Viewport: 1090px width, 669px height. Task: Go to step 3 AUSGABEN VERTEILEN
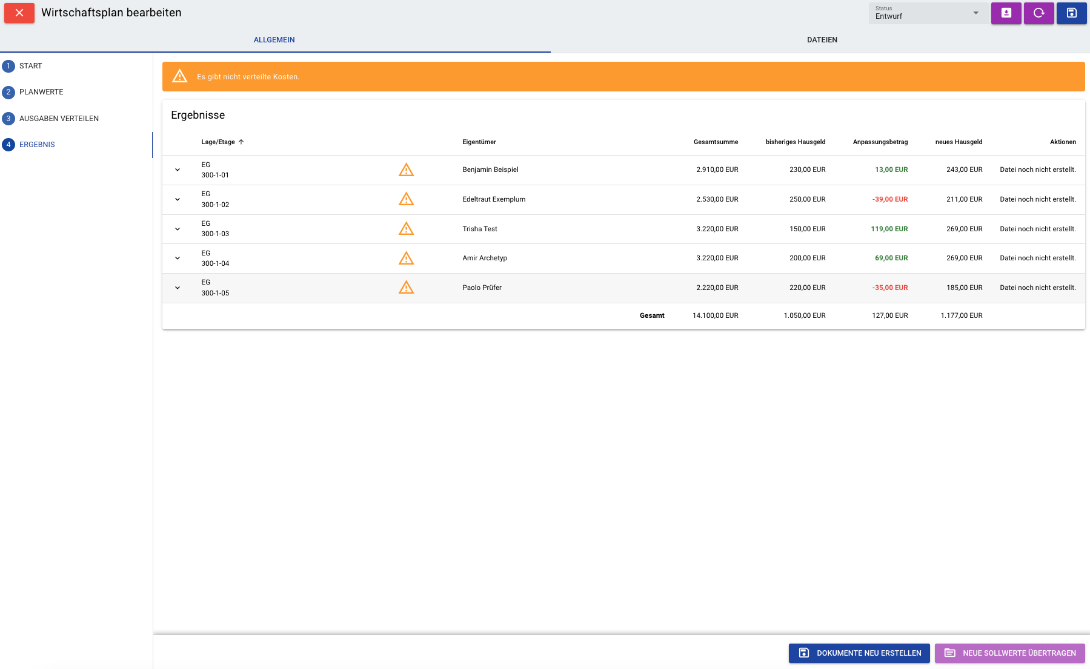coord(51,119)
